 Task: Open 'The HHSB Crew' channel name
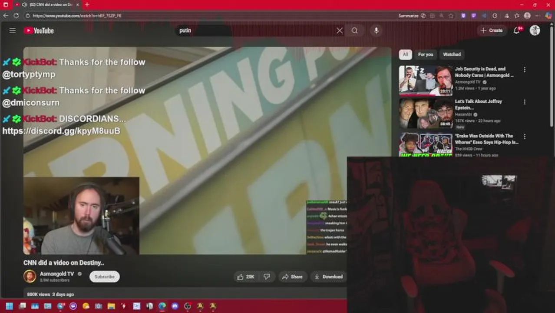click(x=469, y=149)
